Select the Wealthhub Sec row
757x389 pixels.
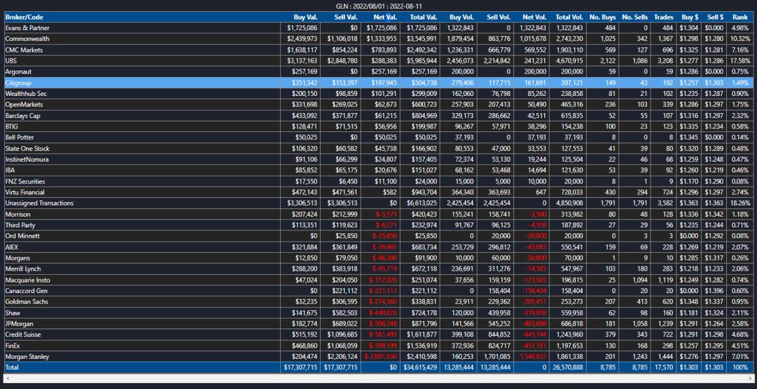tap(377, 93)
